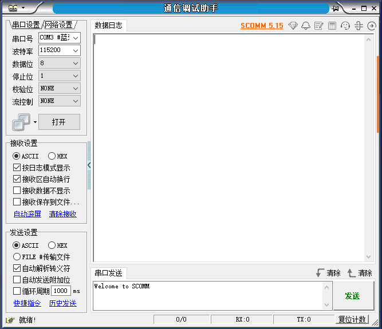Click the plug connector icon in toolbar
The height and width of the screenshot is (329, 382).
click(x=359, y=26)
